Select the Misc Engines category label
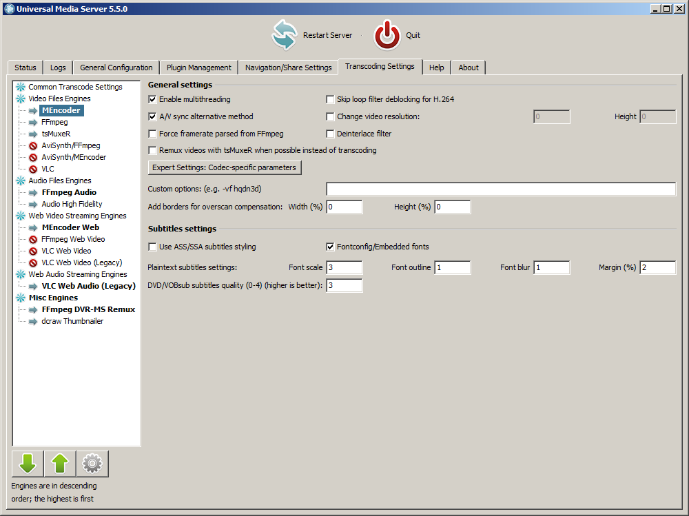Screen dimensions: 689x516 coord(53,298)
